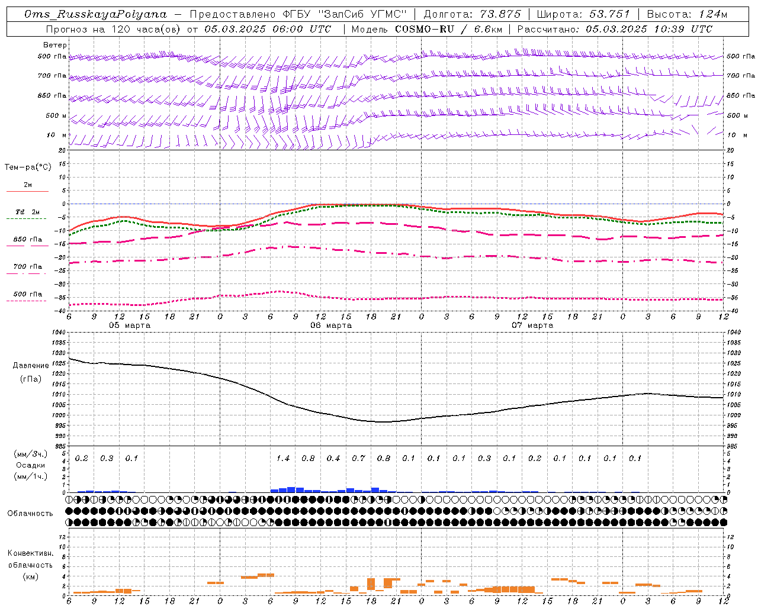Click the Осадки label
758x606 pixels.
point(31,465)
